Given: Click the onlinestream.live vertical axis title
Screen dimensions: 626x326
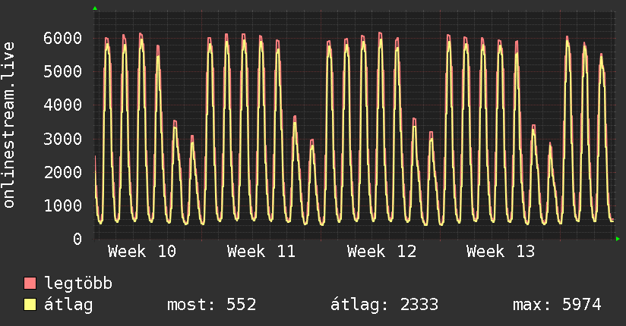Looking at the screenshot, I should click(x=9, y=125).
